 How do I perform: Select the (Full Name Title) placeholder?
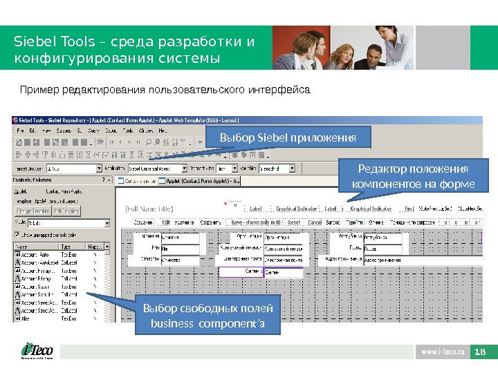pyautogui.click(x=149, y=209)
